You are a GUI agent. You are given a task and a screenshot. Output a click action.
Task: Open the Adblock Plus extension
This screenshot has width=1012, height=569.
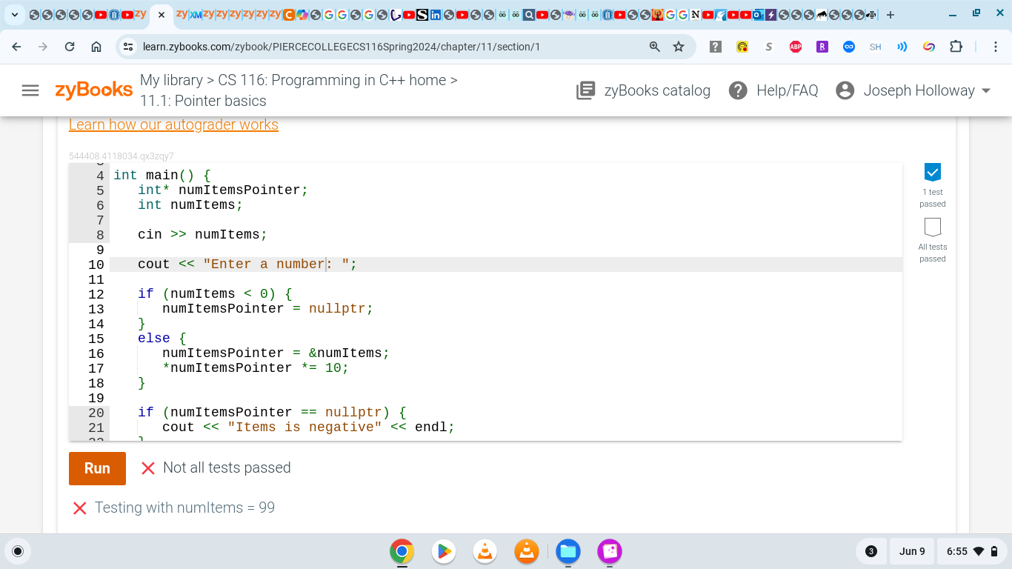pyautogui.click(x=796, y=47)
